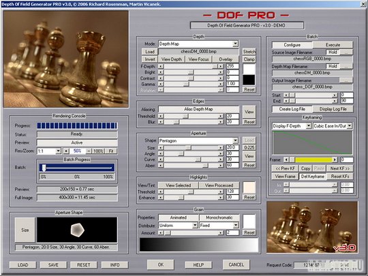Toggle View Depth button
Viewport: 368px width, 276px height.
pyautogui.click(x=172, y=59)
